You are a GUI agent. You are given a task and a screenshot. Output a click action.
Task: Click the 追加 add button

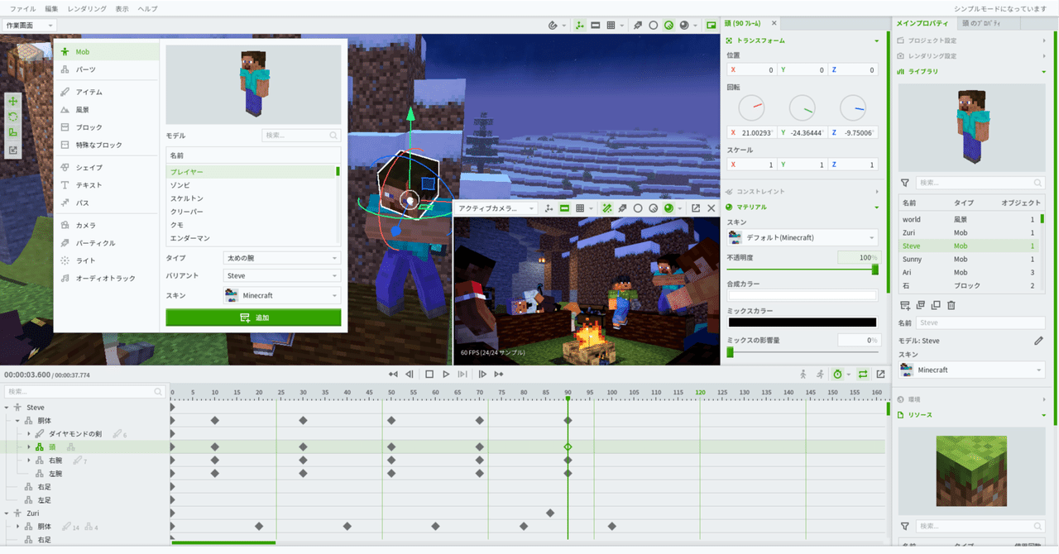tap(253, 318)
